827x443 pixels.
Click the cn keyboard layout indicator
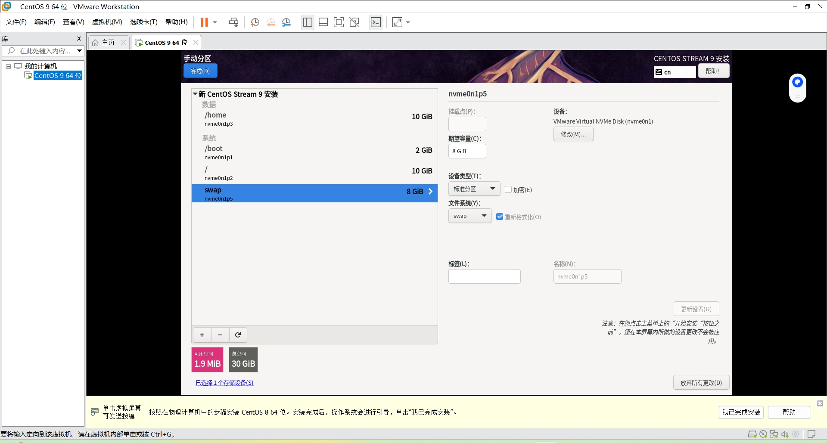tap(675, 72)
